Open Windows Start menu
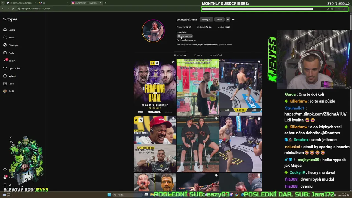 click(x=109, y=195)
